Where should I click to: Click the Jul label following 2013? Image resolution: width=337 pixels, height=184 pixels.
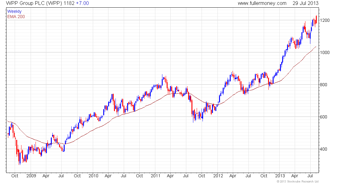[310, 176]
